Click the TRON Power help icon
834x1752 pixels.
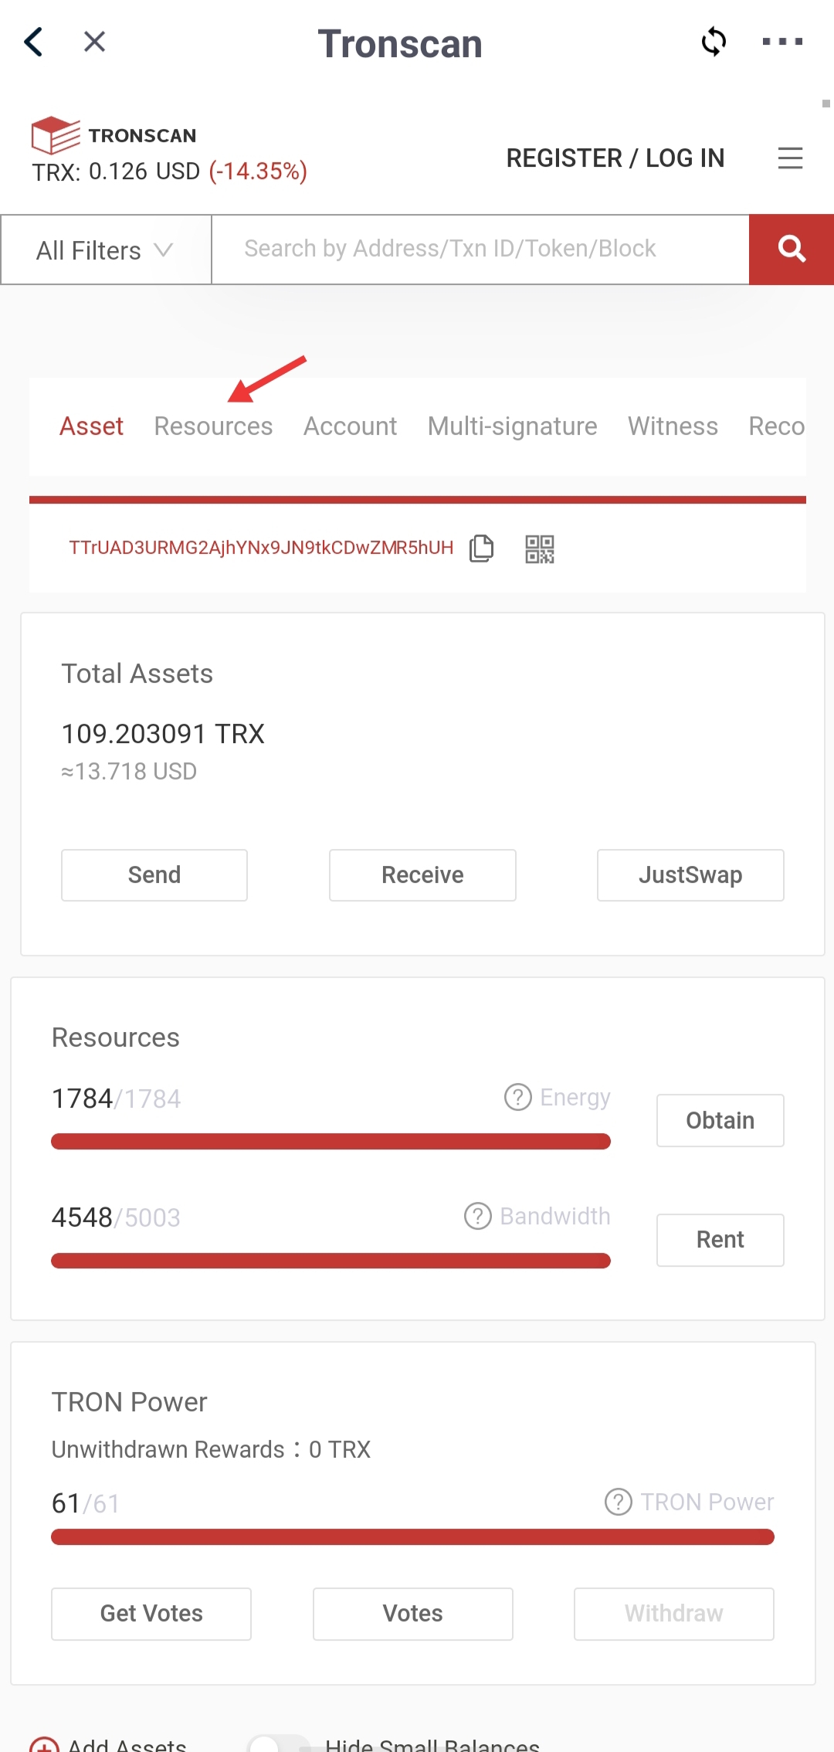pos(618,1502)
